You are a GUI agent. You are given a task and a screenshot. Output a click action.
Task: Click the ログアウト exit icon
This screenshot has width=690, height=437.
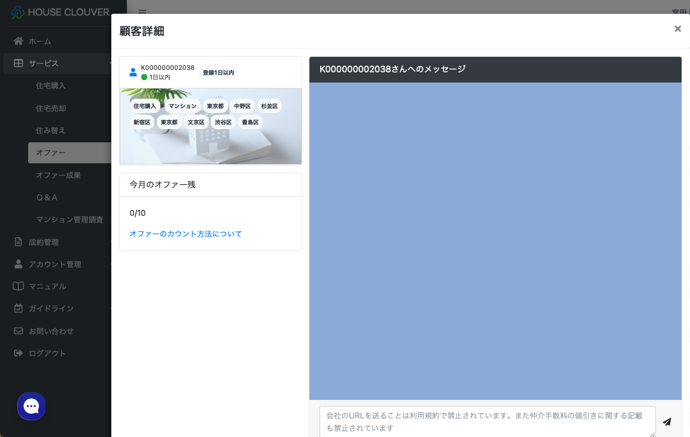pos(19,353)
